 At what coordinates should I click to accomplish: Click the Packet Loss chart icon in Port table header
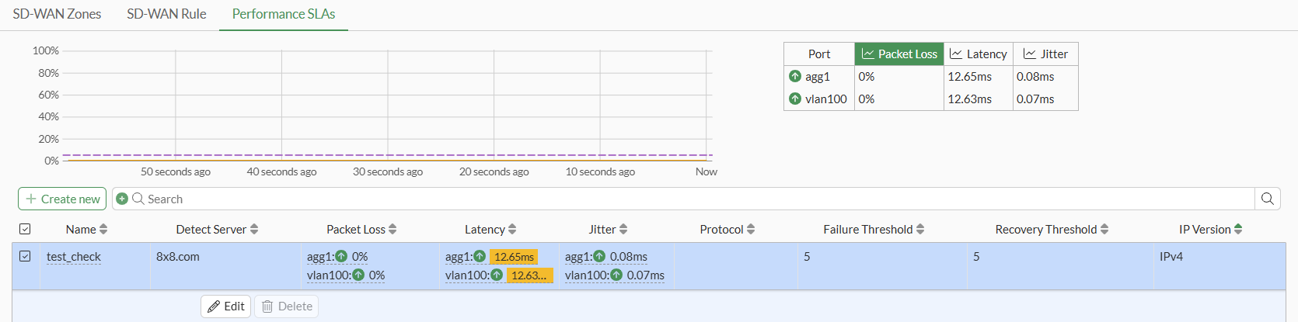pos(867,54)
